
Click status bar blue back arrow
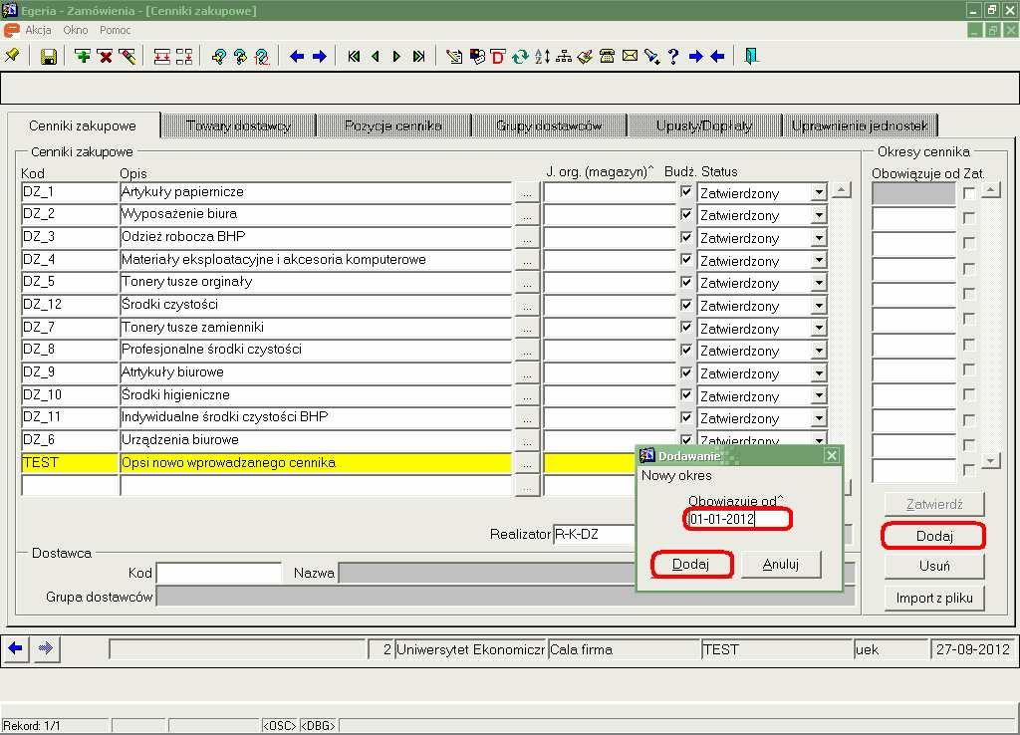click(16, 647)
